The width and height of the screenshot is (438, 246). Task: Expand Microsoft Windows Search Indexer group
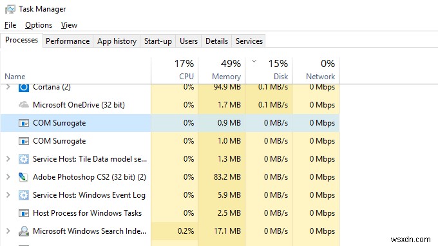coord(8,231)
